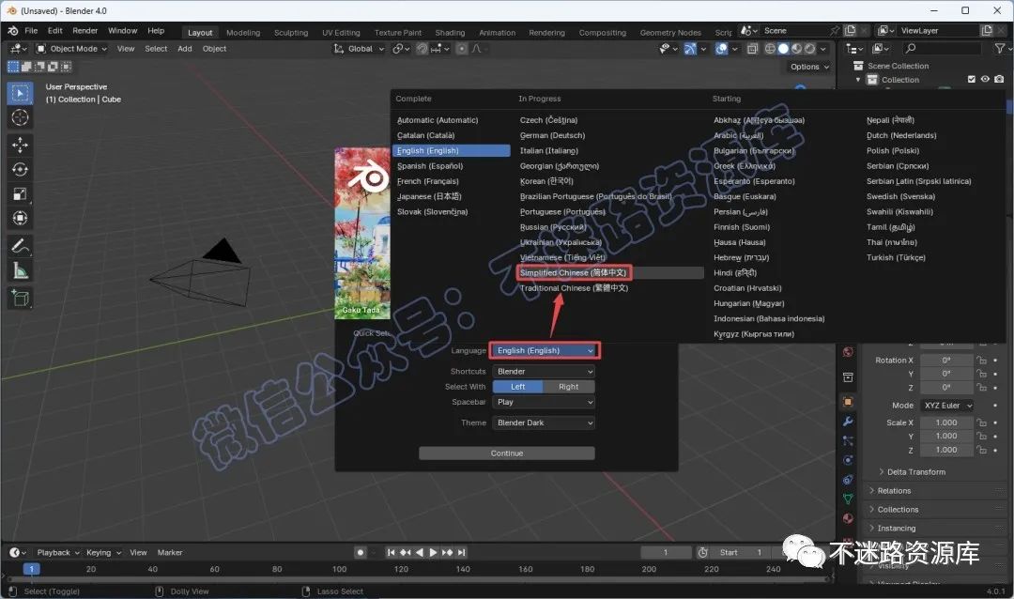The height and width of the screenshot is (599, 1014).
Task: Toggle Collection exclude checkbox
Action: (x=972, y=79)
